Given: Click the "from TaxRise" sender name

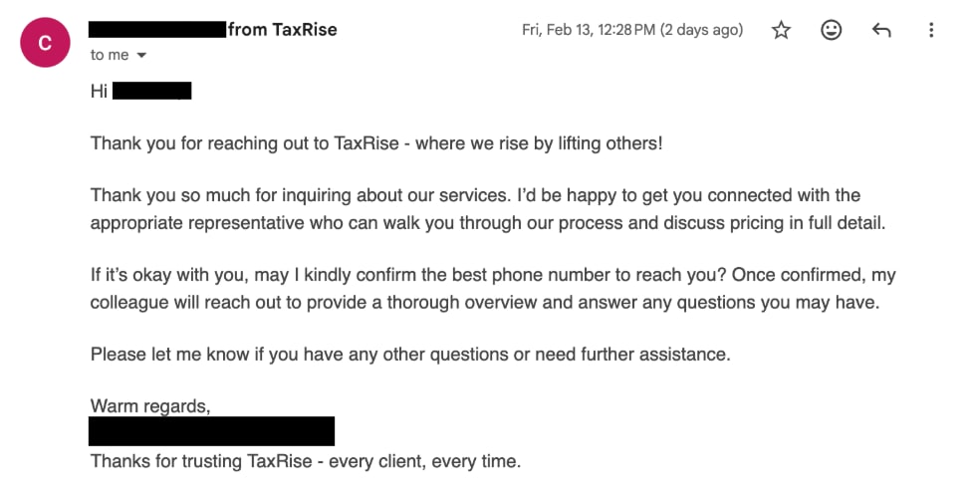Looking at the screenshot, I should tap(283, 30).
